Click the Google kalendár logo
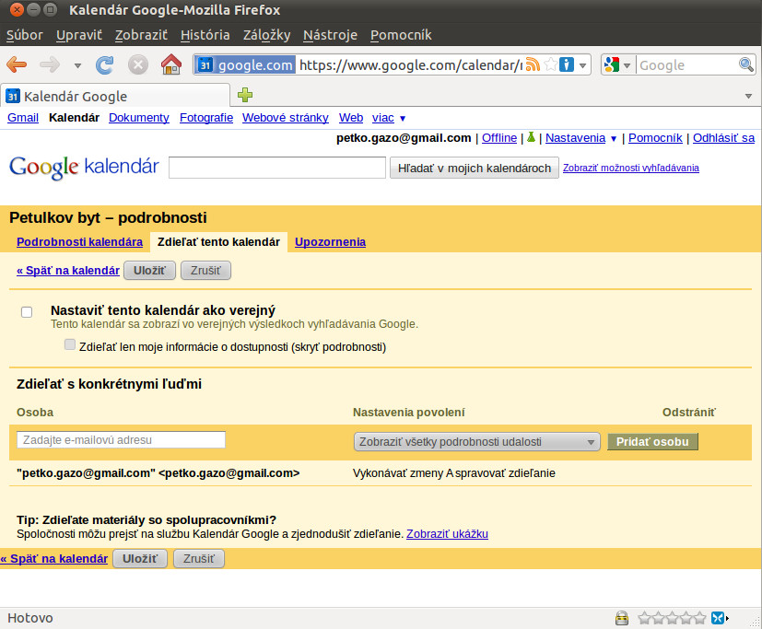762x629 pixels. click(84, 167)
